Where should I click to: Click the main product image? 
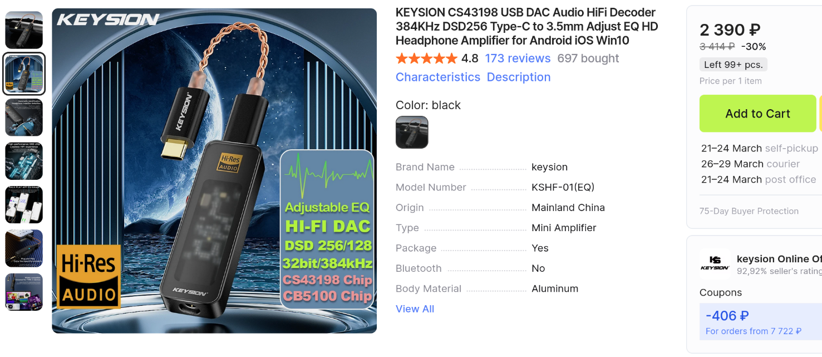(x=214, y=171)
